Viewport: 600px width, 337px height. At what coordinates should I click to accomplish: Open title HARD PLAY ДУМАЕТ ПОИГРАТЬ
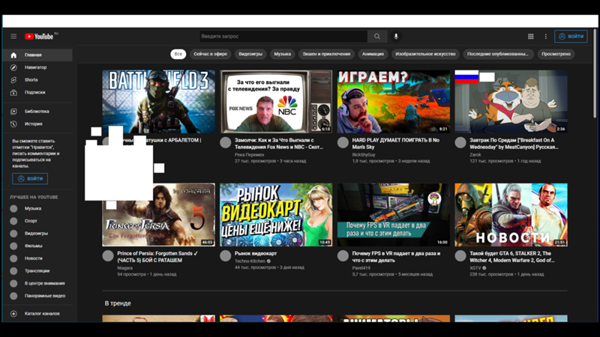point(396,144)
